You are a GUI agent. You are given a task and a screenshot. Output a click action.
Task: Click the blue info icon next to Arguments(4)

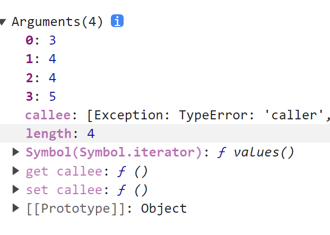click(117, 21)
